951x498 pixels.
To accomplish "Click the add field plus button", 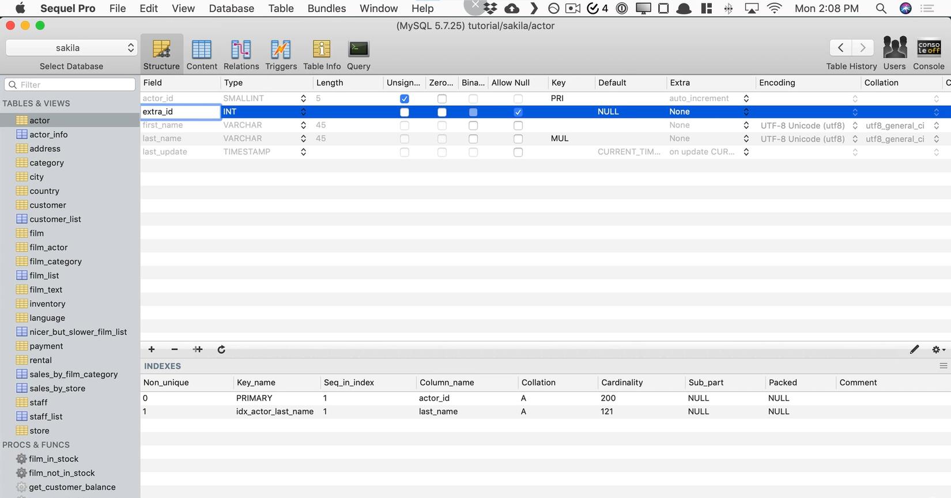I will [152, 349].
